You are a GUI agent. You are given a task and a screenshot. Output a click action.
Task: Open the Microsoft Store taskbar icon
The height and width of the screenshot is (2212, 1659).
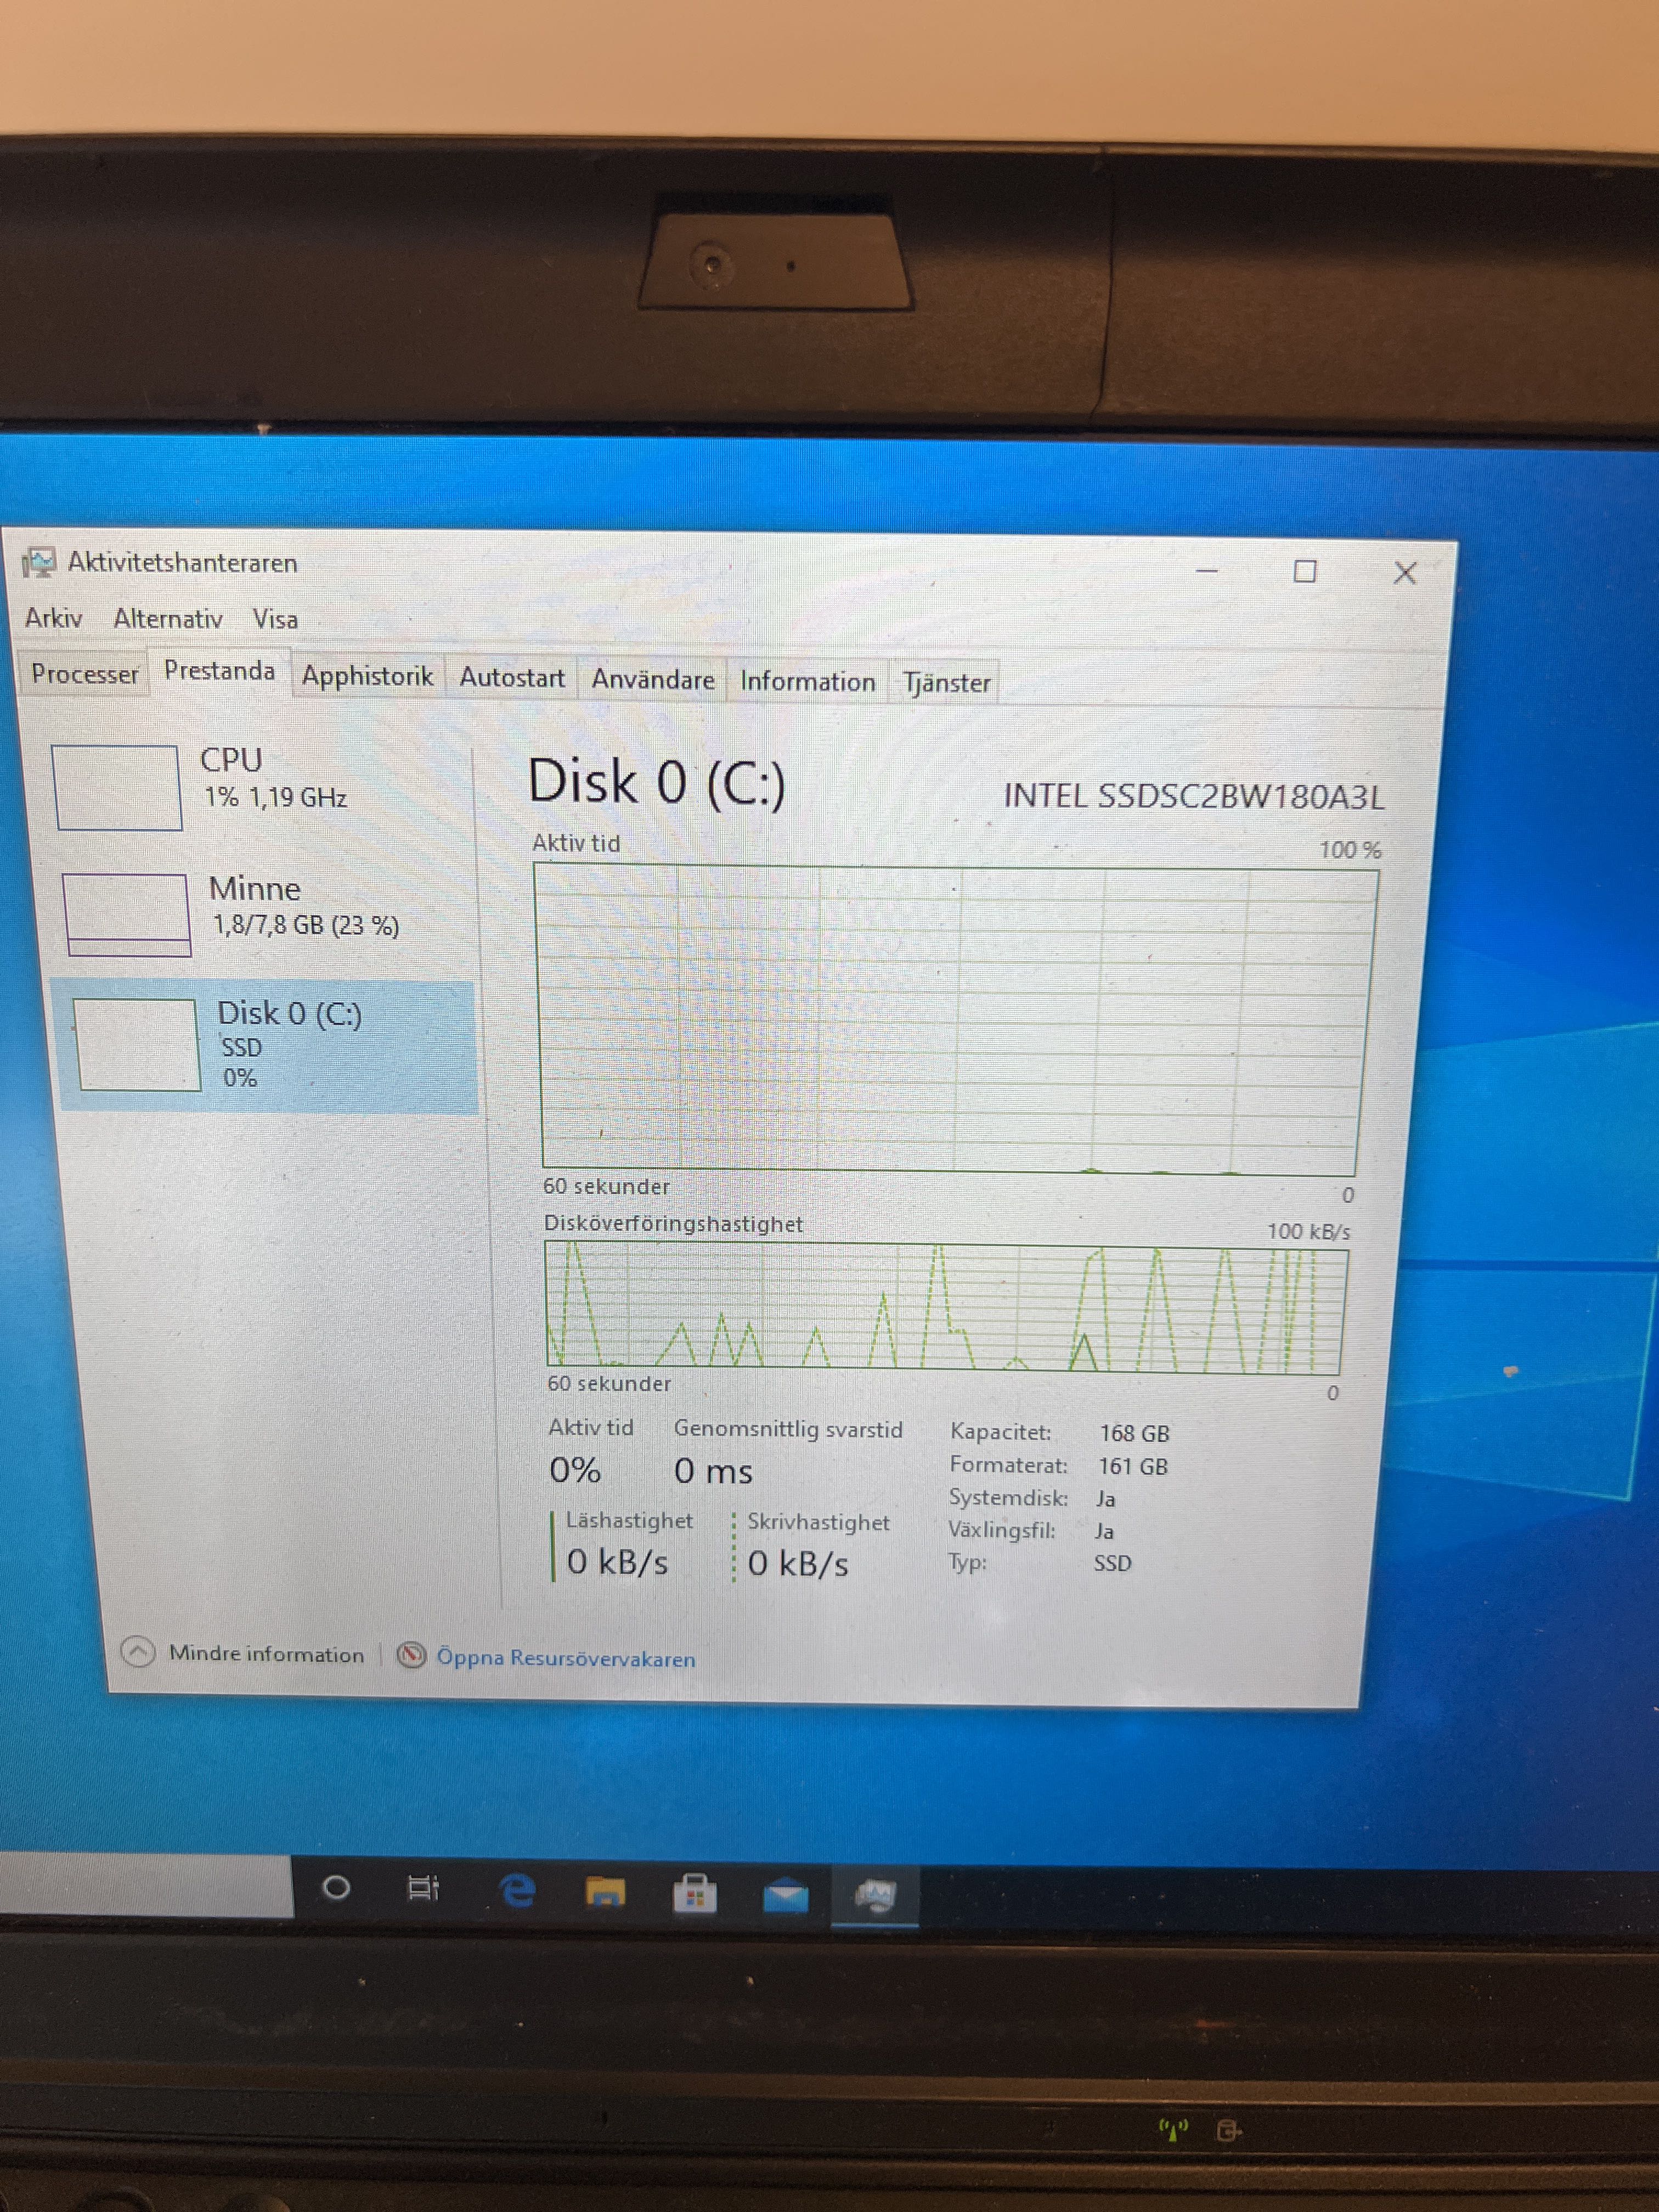695,1893
